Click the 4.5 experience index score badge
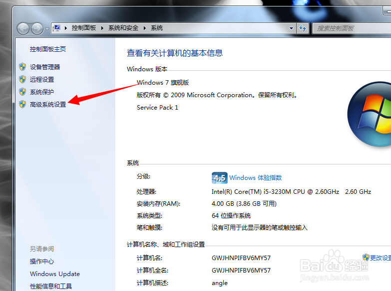Image resolution: width=391 pixels, height=291 pixels. click(219, 178)
